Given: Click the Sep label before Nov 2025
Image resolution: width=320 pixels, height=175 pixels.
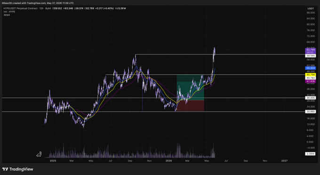Looking at the screenshot, I should click(x=130, y=161).
